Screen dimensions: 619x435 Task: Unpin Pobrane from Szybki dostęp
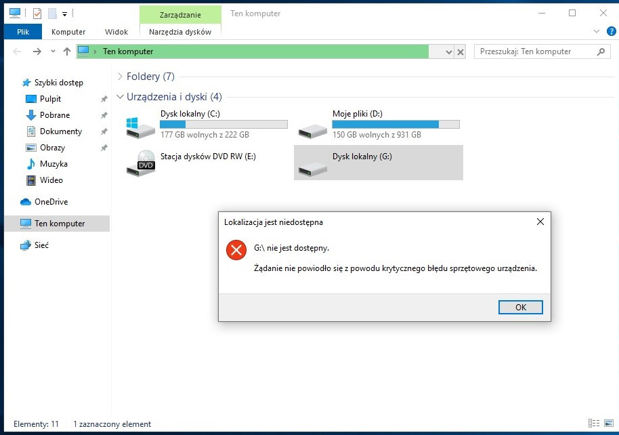click(x=103, y=115)
